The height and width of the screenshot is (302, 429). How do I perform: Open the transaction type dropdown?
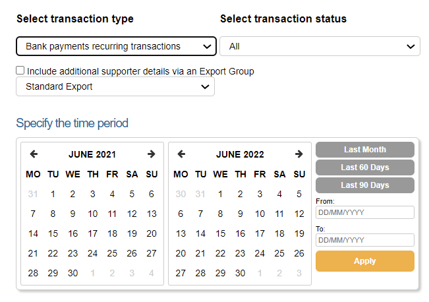tap(116, 46)
